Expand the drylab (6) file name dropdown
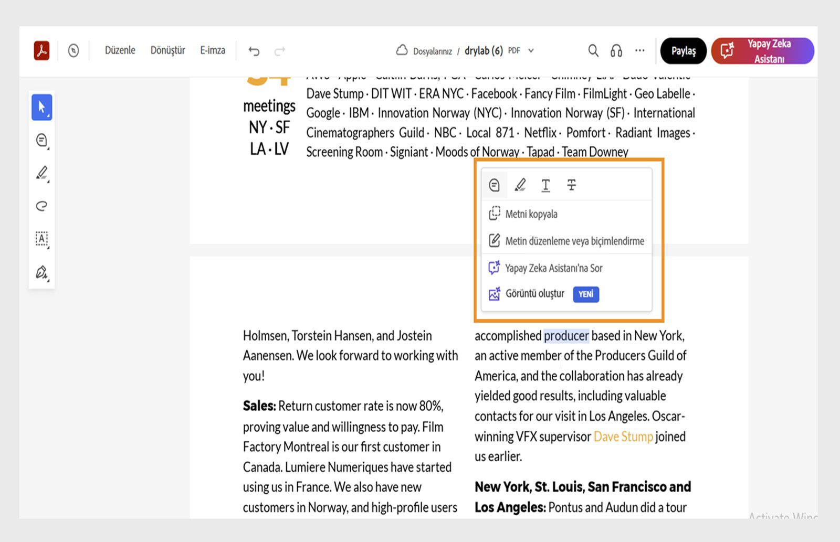This screenshot has height=542, width=840. tap(531, 51)
